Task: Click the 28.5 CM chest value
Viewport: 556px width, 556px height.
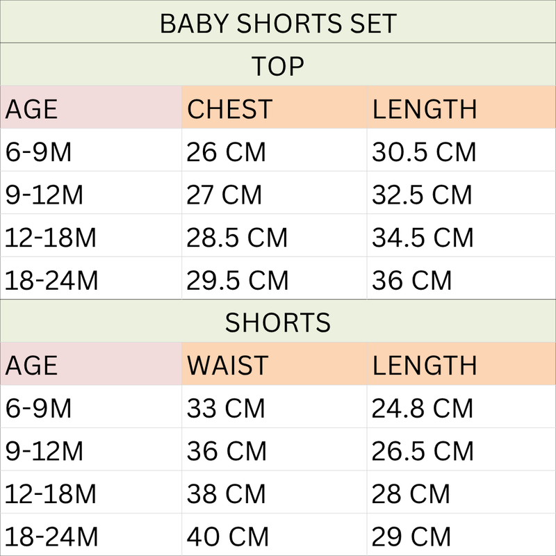Action: click(237, 238)
